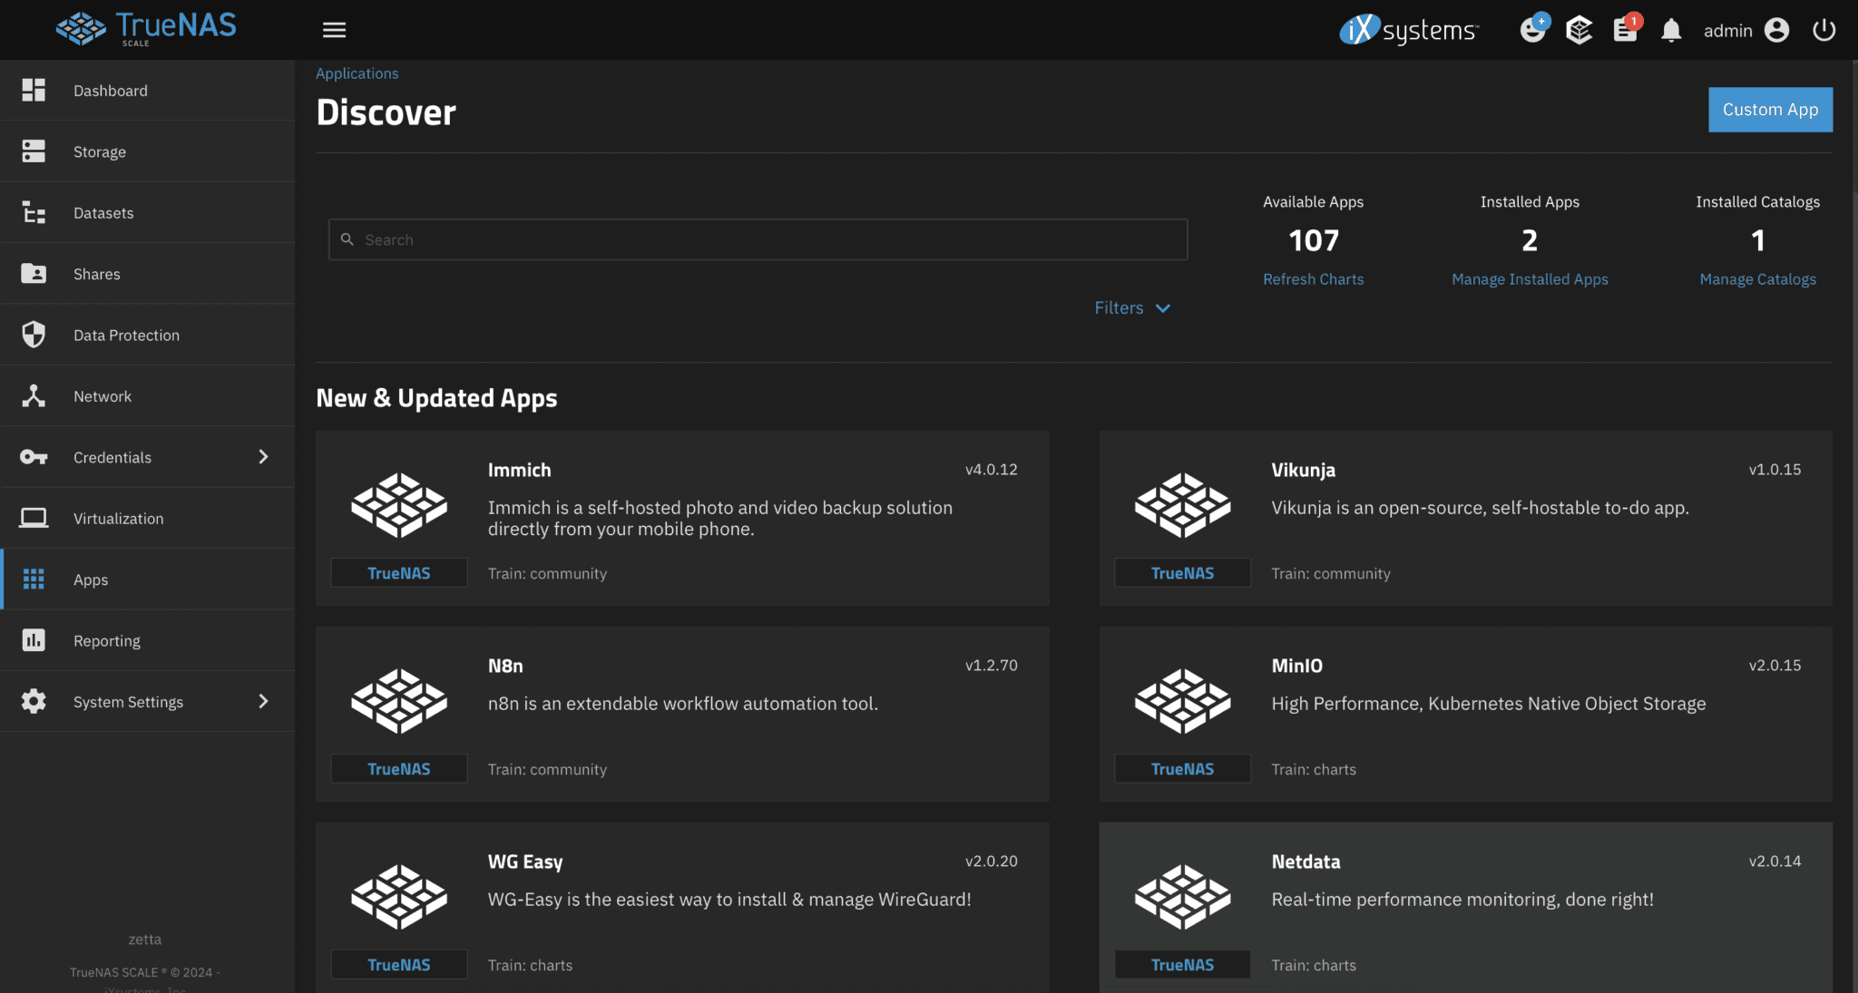The height and width of the screenshot is (993, 1858).
Task: Click the apps Search field
Action: 758,239
